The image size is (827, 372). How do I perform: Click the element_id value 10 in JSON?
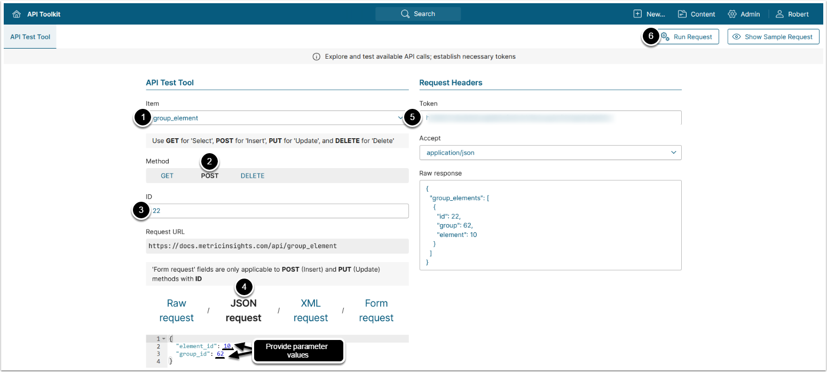[x=227, y=346]
